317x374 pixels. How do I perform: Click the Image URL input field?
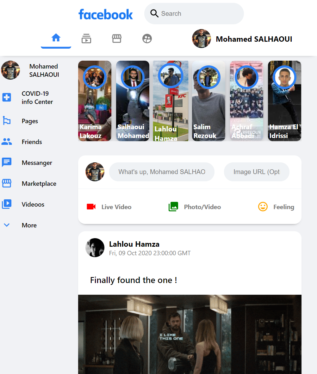(257, 172)
